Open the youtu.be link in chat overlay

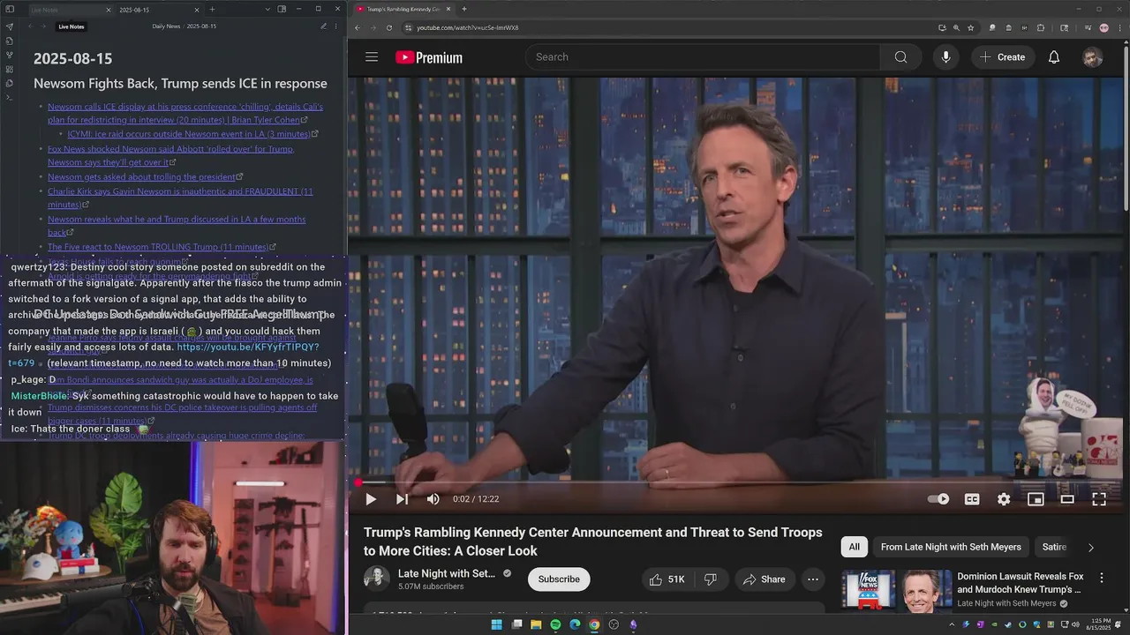164,355
